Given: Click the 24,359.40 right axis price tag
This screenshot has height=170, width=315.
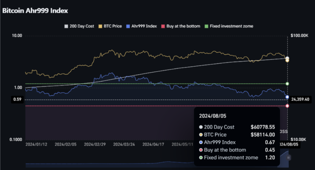Looking at the screenshot, I should pos(300,100).
